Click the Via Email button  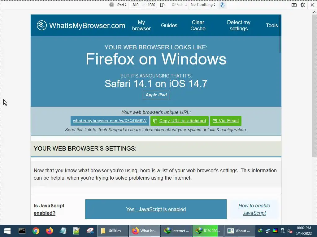226,121
